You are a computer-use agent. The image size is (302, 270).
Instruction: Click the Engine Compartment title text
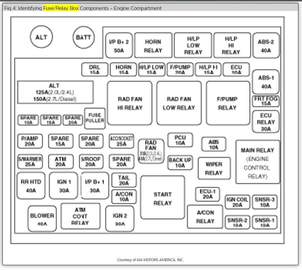tap(138, 8)
